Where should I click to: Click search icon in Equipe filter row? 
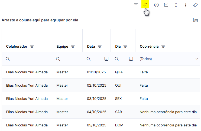pos(58,59)
